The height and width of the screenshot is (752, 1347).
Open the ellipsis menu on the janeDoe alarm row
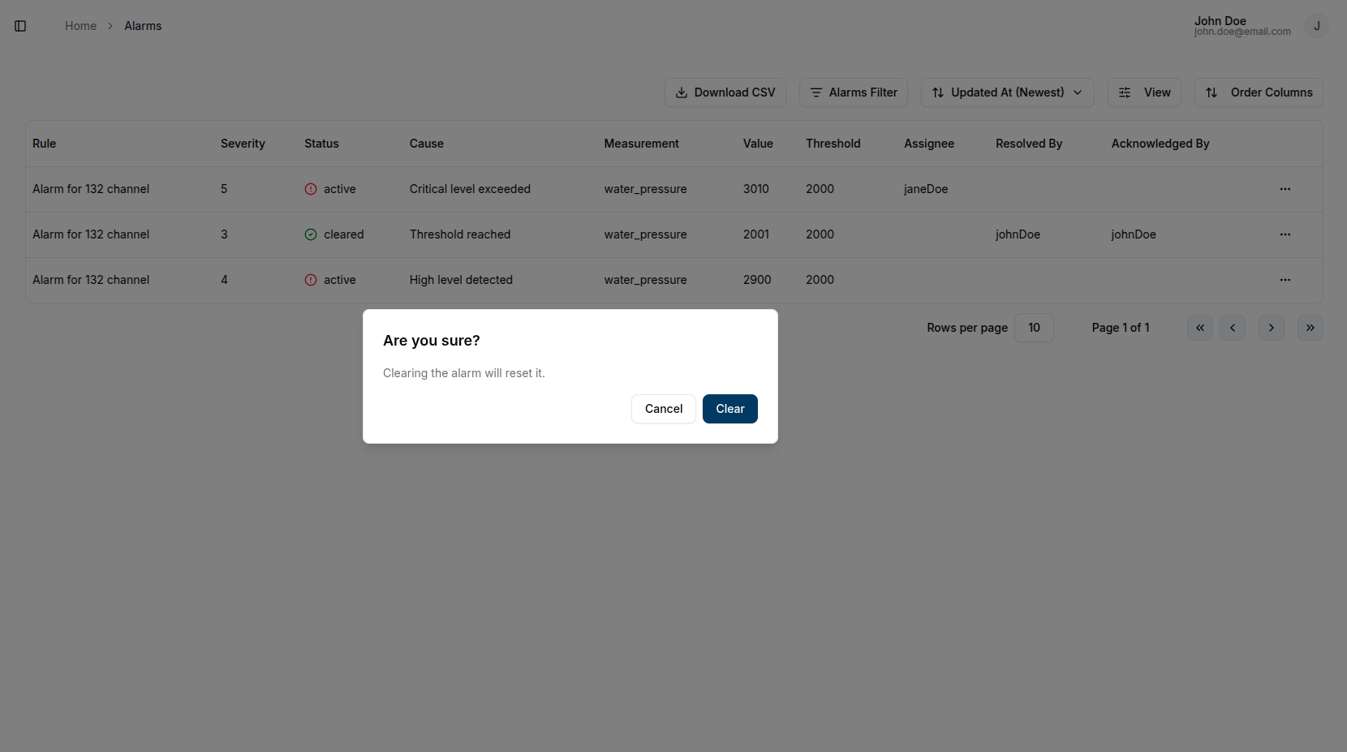(1285, 188)
